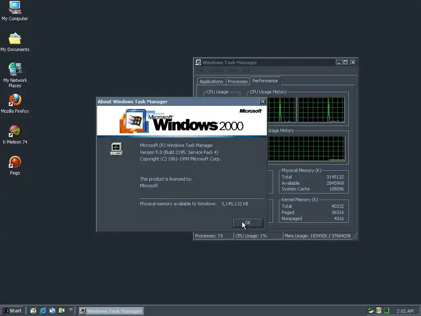Open the My Computer desktop icon

click(x=15, y=11)
